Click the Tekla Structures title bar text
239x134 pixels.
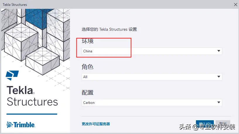15,5
